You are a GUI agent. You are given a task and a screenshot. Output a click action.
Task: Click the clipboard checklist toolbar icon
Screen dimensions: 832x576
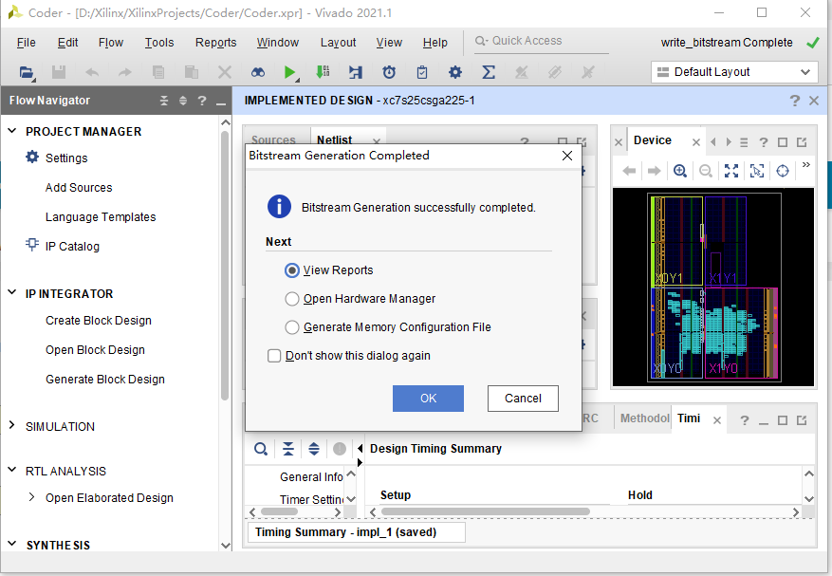tap(422, 72)
